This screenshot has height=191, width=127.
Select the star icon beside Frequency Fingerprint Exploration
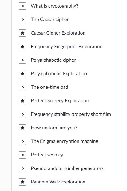click(22, 47)
